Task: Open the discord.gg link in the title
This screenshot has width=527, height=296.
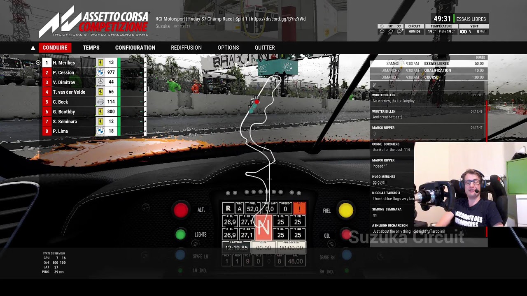Action: click(x=278, y=19)
